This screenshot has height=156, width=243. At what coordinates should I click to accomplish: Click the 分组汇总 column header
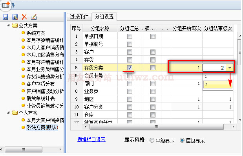click(129, 28)
